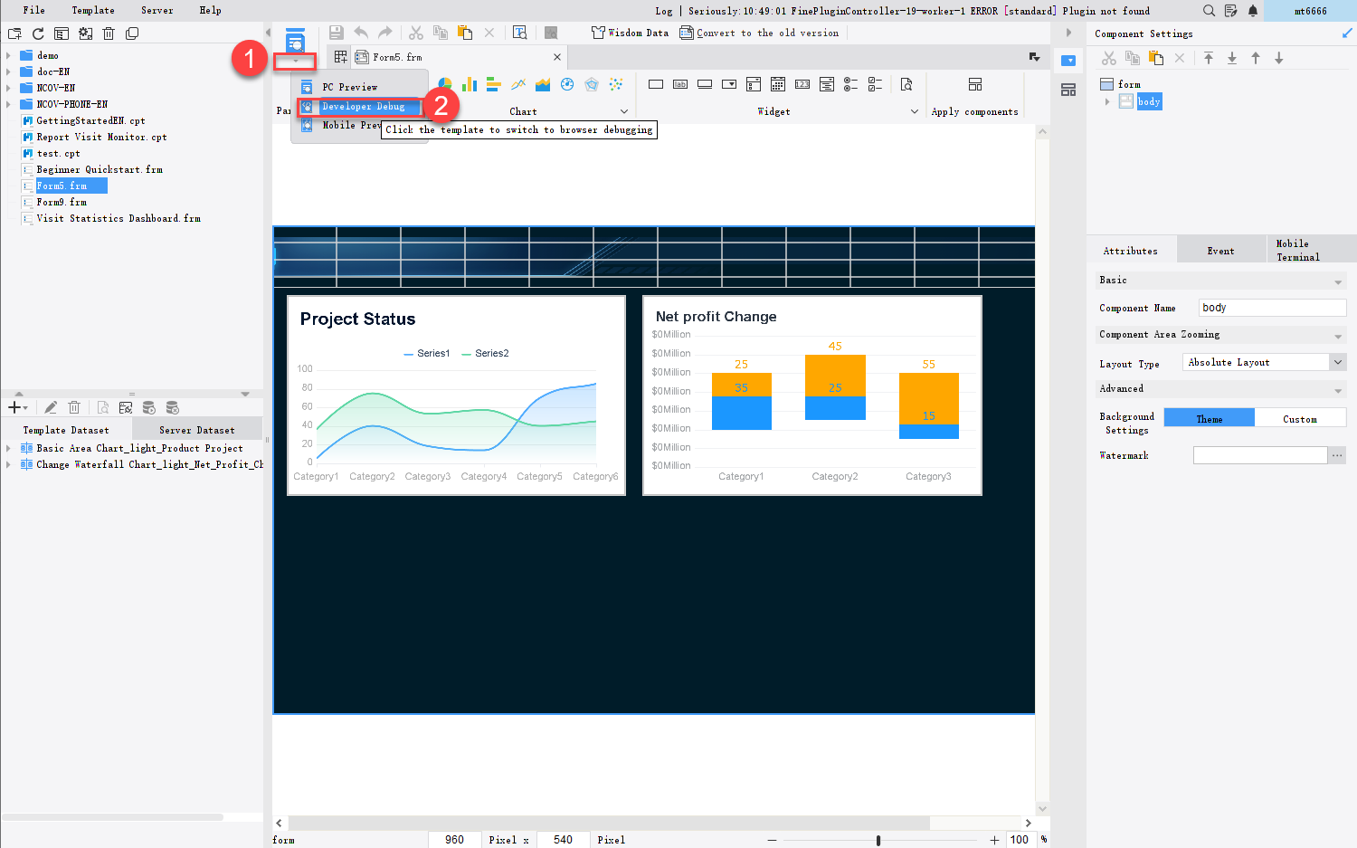Select Theme background setting
Viewport: 1357px width, 848px height.
click(1209, 418)
